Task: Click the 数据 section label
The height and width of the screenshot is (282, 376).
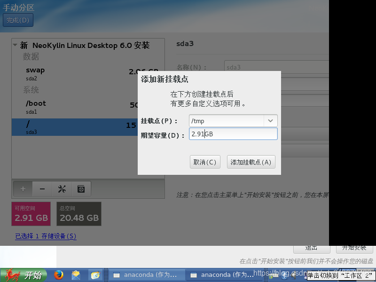Action: [x=31, y=56]
